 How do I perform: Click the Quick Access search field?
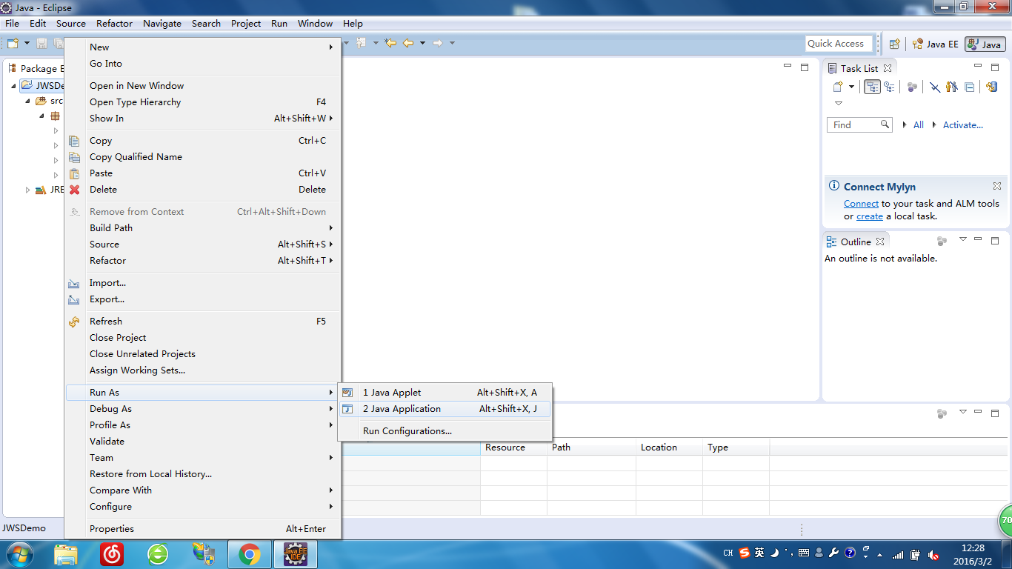point(840,44)
